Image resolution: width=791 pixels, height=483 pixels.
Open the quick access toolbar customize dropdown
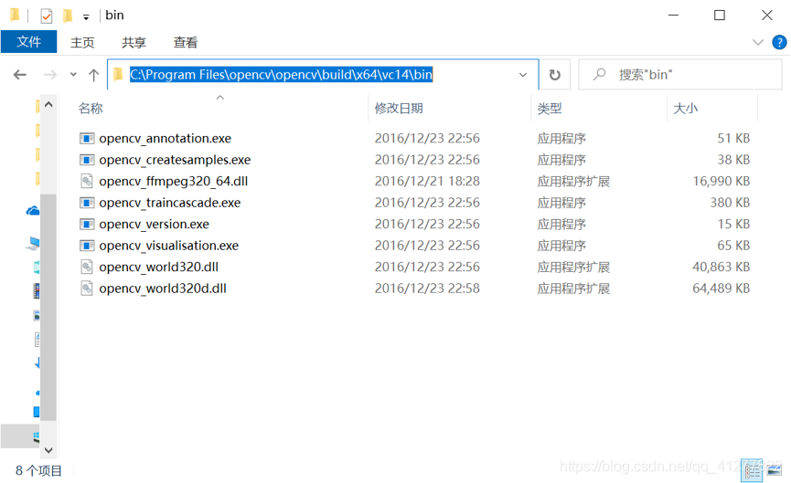[x=86, y=17]
